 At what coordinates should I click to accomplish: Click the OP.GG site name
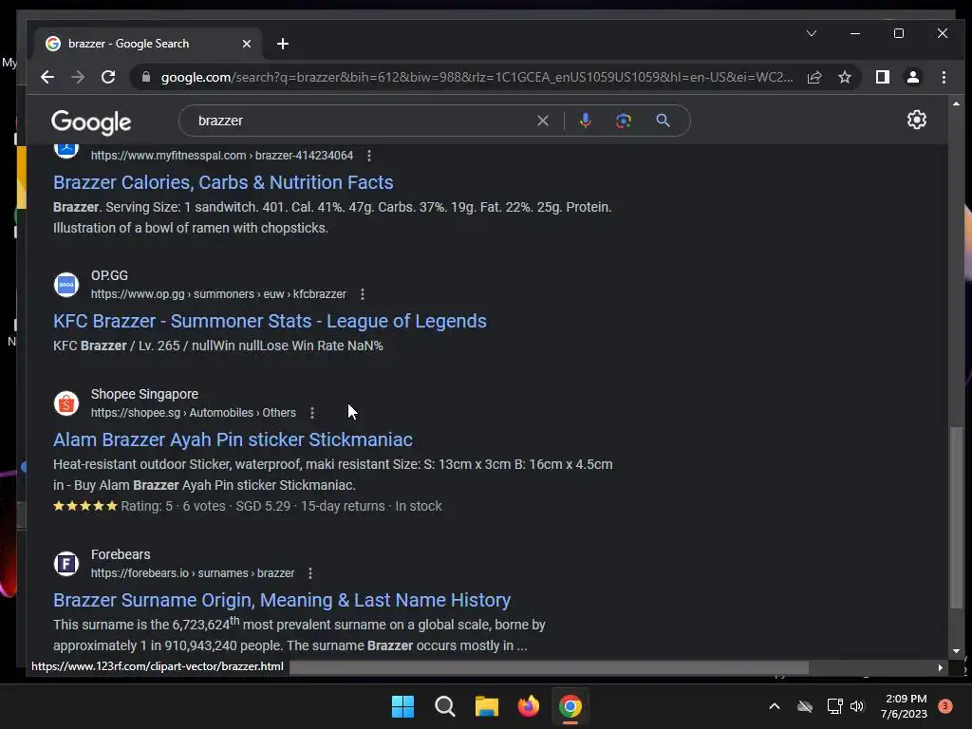(x=110, y=275)
